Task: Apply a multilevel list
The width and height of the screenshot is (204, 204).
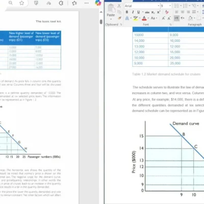Action: (194, 6)
